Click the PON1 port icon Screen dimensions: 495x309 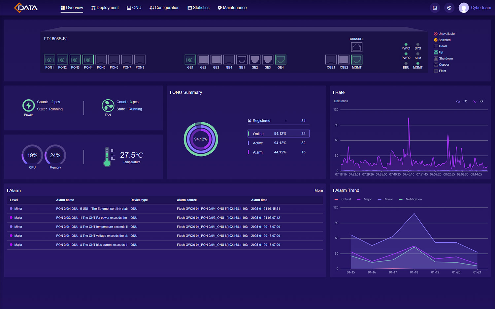click(49, 60)
